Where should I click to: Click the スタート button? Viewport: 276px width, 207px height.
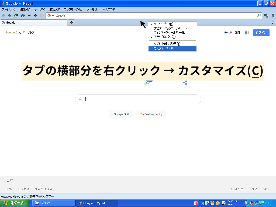[15, 203]
